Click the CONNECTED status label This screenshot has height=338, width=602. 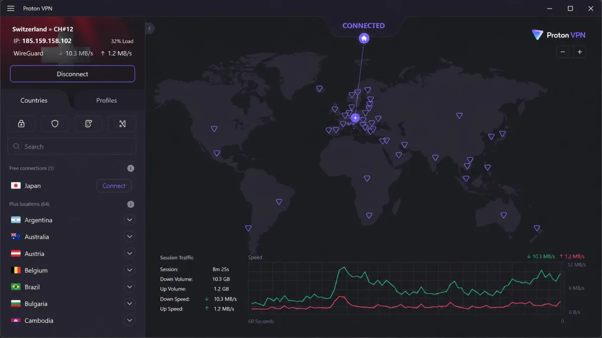coord(364,26)
